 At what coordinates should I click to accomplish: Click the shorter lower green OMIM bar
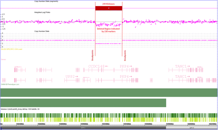point(83,102)
